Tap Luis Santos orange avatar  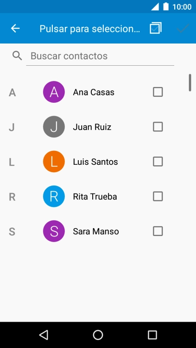(x=54, y=162)
